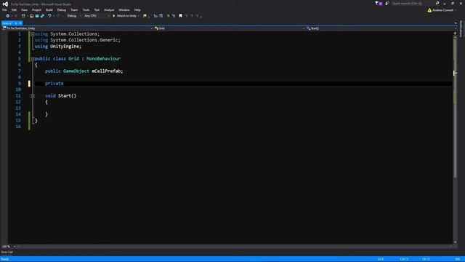Click the increase indent toolbar icon
Image resolution: width=465 pixels, height=262 pixels.
[161, 16]
